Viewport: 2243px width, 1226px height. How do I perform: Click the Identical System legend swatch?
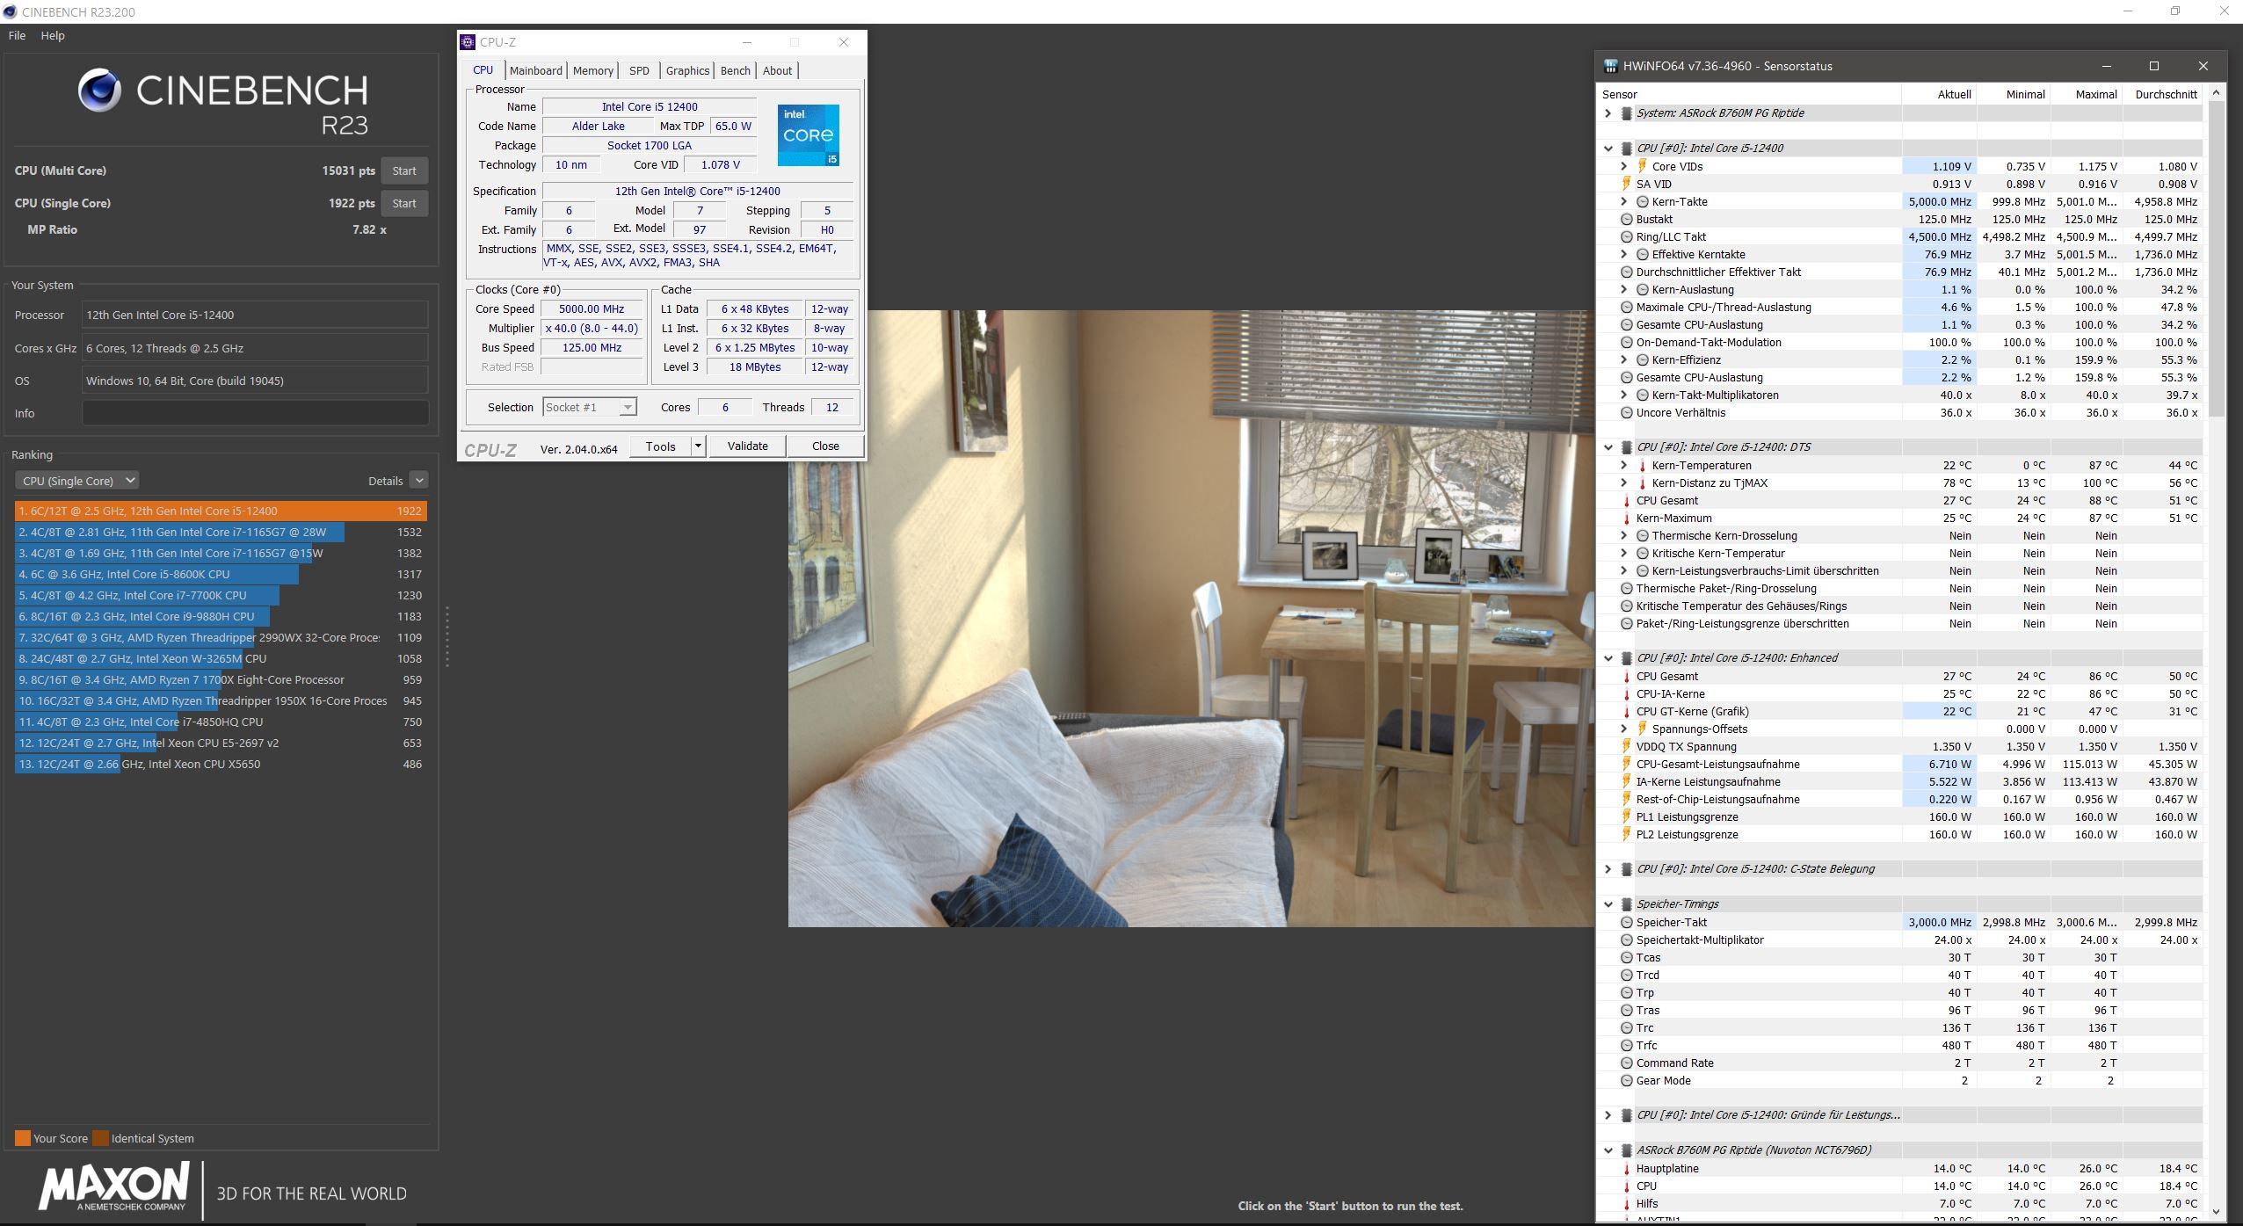click(x=101, y=1138)
